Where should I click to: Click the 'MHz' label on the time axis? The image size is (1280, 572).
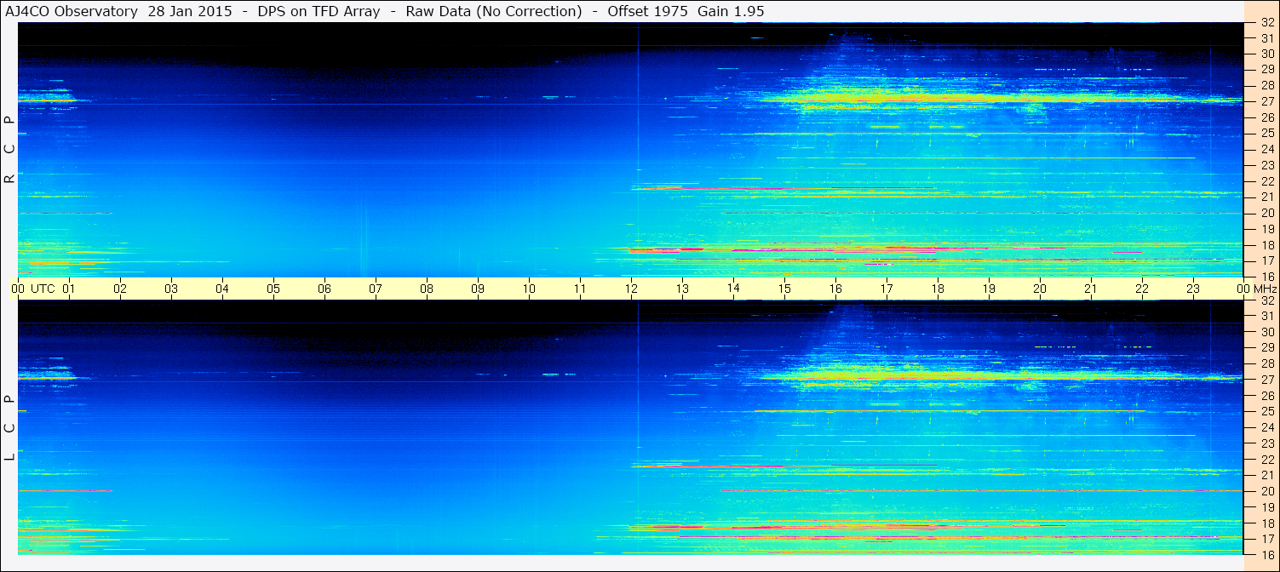click(1265, 289)
